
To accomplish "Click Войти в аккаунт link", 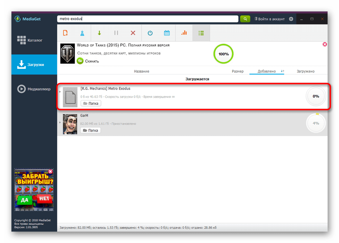I will [x=269, y=19].
